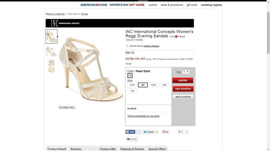Open the Shoes breadcrumb link
The width and height of the screenshot is (270, 151).
84,14
